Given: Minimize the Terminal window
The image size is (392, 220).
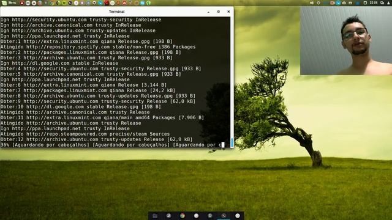Looking at the screenshot, I should tap(208, 12).
